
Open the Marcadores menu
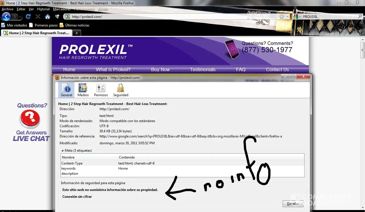pyautogui.click(x=62, y=9)
